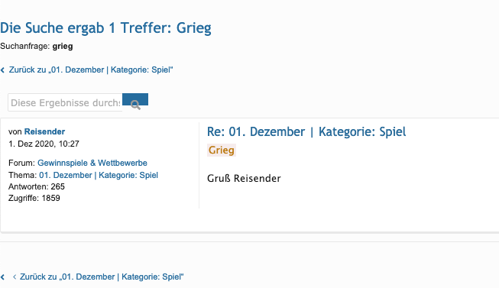Focus the 'Diese Ergebnisse durchsuchen' search field
Image resolution: width=499 pixels, height=288 pixels.
pos(65,102)
